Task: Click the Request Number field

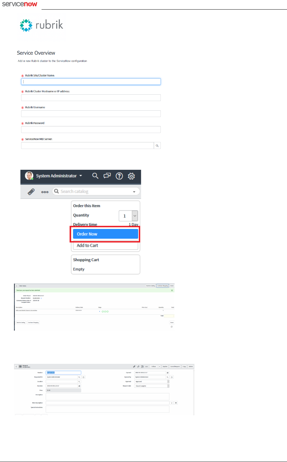Action: click(x=63, y=372)
